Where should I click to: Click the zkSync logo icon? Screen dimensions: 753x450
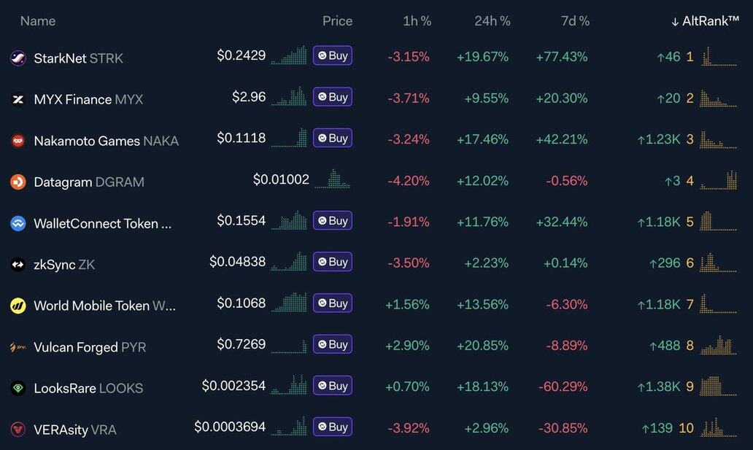coord(18,265)
